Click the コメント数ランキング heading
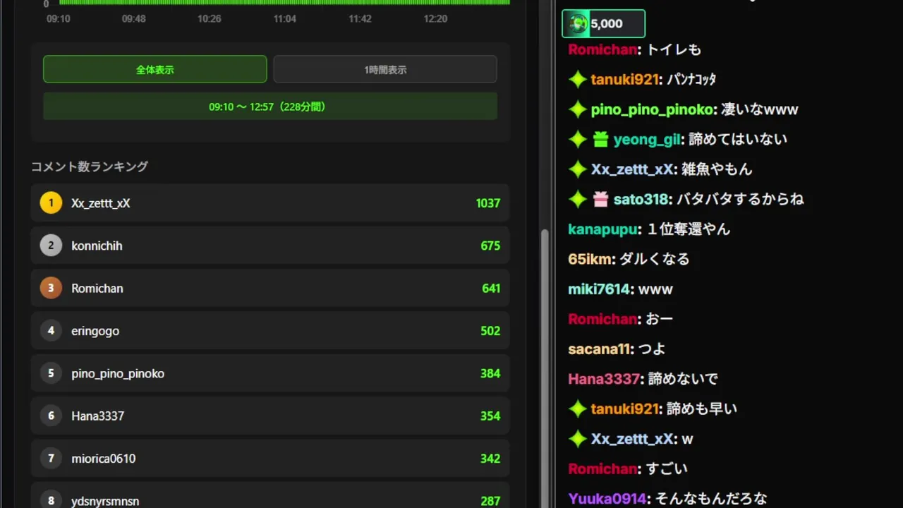 (90, 167)
